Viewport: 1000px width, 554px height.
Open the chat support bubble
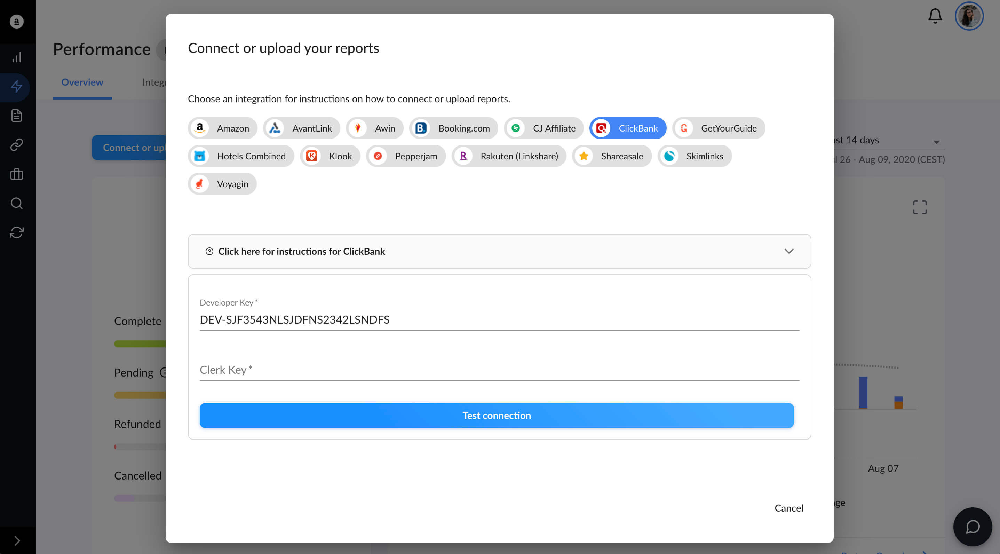click(973, 527)
